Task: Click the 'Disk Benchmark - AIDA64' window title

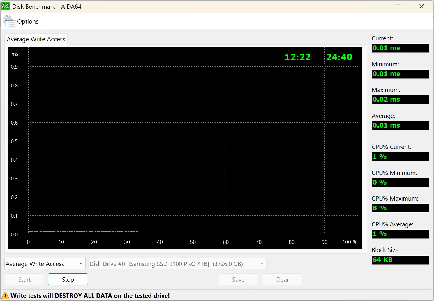Action: point(47,6)
